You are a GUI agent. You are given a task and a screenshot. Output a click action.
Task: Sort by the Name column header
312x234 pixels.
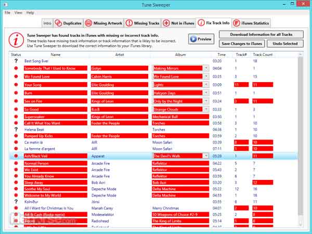click(x=56, y=55)
